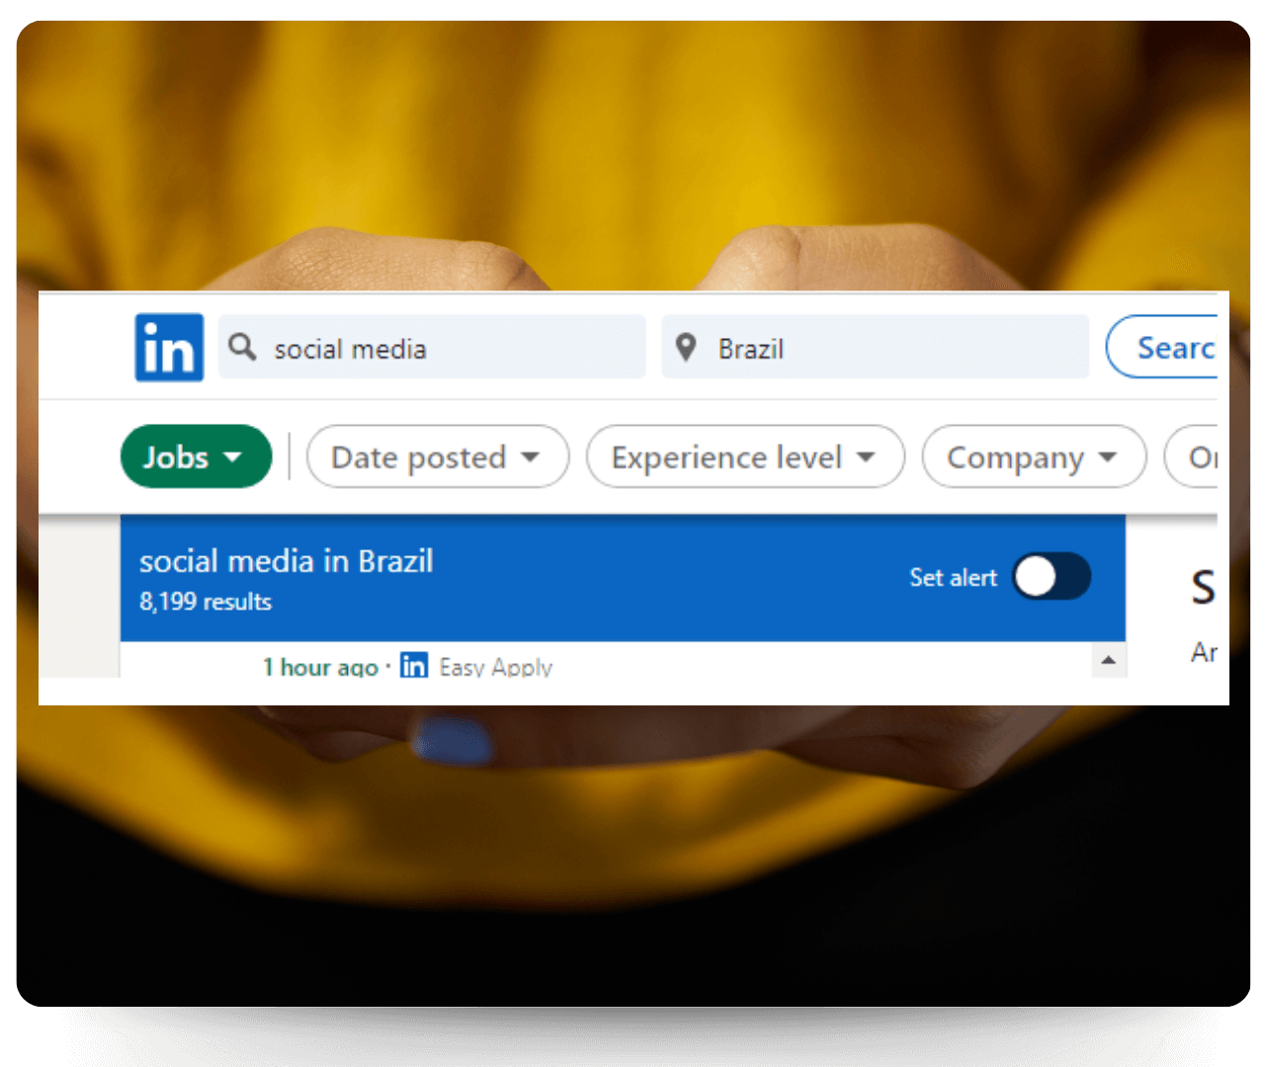Click the 'social media in Brazil' heading

287,561
